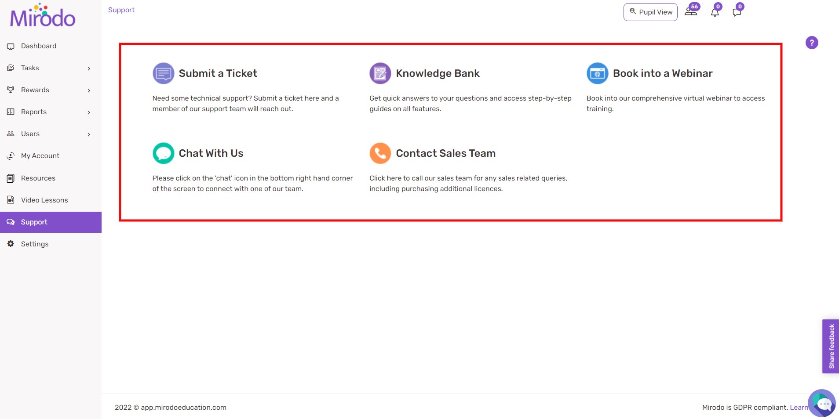Image resolution: width=839 pixels, height=419 pixels.
Task: Click the Users people icon in sidebar
Action: coord(11,134)
